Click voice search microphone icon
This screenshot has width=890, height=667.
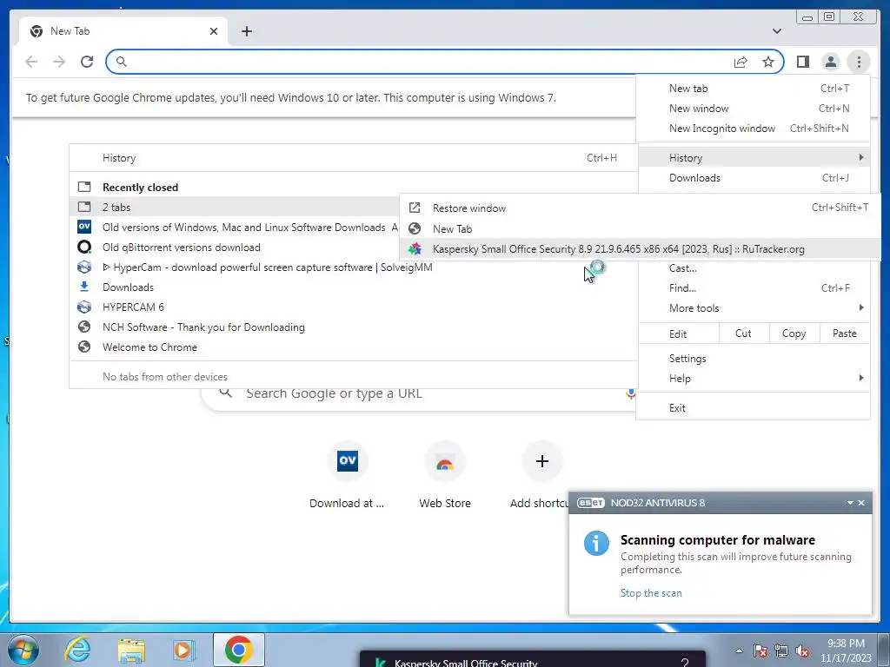[x=631, y=393]
